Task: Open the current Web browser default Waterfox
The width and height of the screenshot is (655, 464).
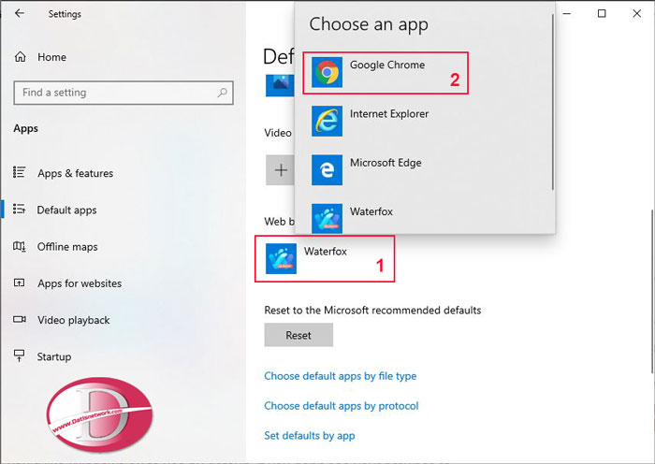Action: click(325, 258)
